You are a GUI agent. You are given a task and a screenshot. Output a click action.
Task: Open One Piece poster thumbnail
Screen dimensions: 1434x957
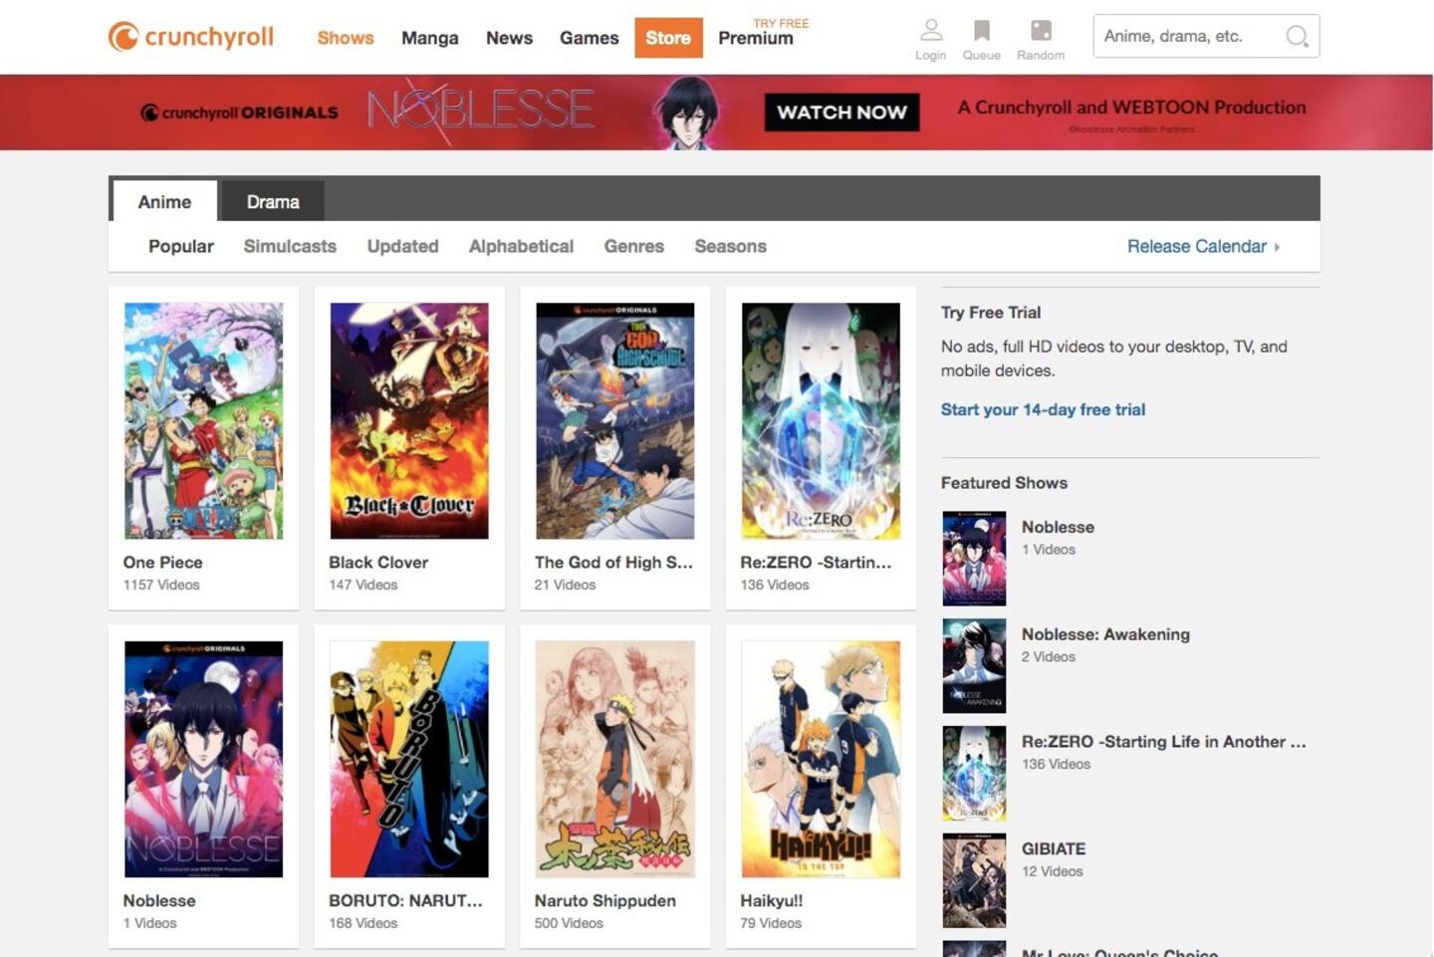(x=203, y=421)
